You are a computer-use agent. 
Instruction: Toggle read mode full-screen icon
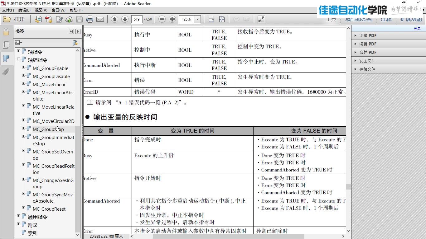[x=261, y=19]
